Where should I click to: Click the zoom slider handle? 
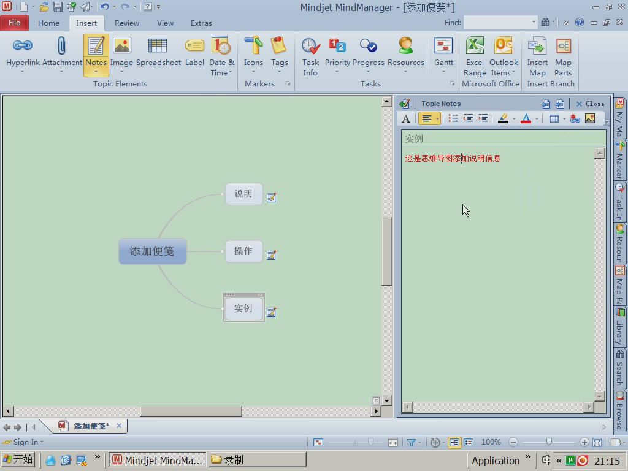(549, 442)
